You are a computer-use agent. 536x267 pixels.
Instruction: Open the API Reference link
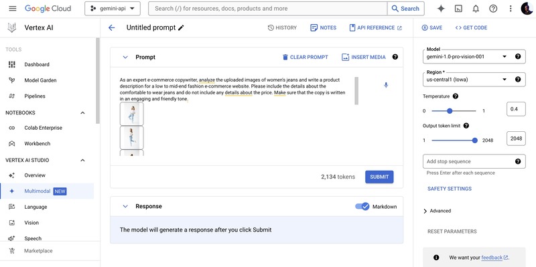click(x=376, y=27)
